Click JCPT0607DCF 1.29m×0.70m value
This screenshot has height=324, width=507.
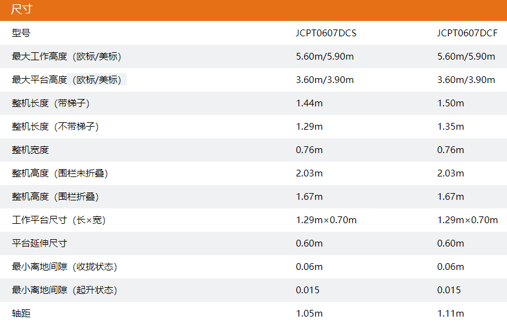pos(467,220)
